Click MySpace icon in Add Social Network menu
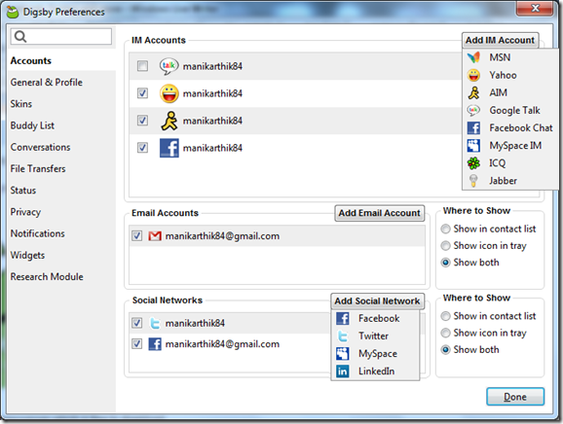563x424 pixels. pos(343,353)
